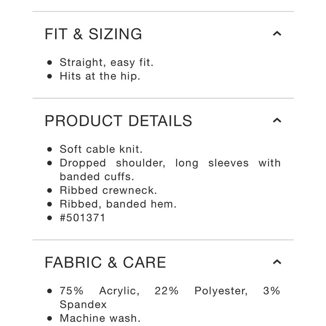This screenshot has height=326, width=326.
Task: Click the PRODUCT DETAILS heading
Action: coord(118,121)
